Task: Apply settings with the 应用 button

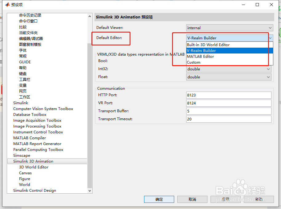Action: coord(225,199)
